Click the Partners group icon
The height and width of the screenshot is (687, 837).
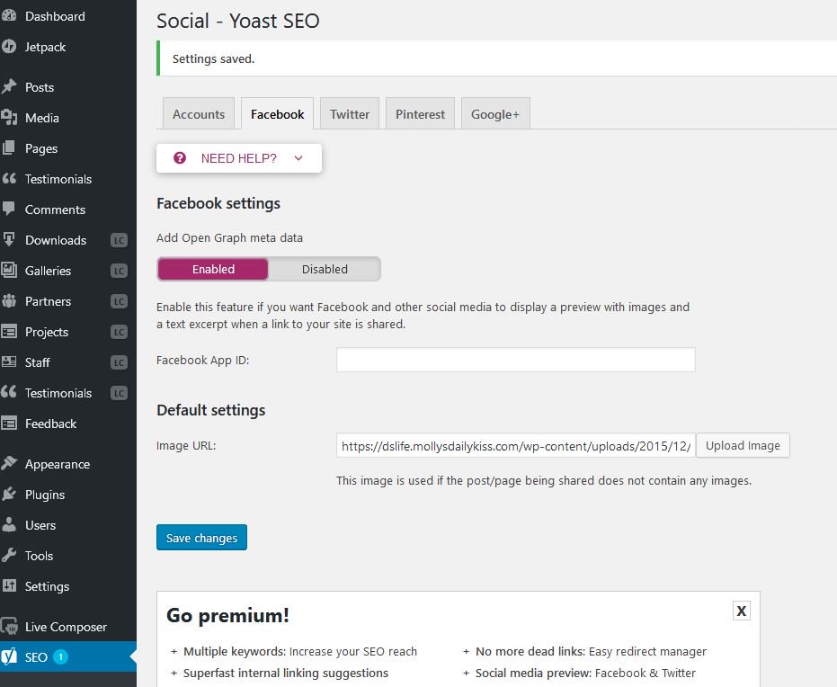(9, 301)
